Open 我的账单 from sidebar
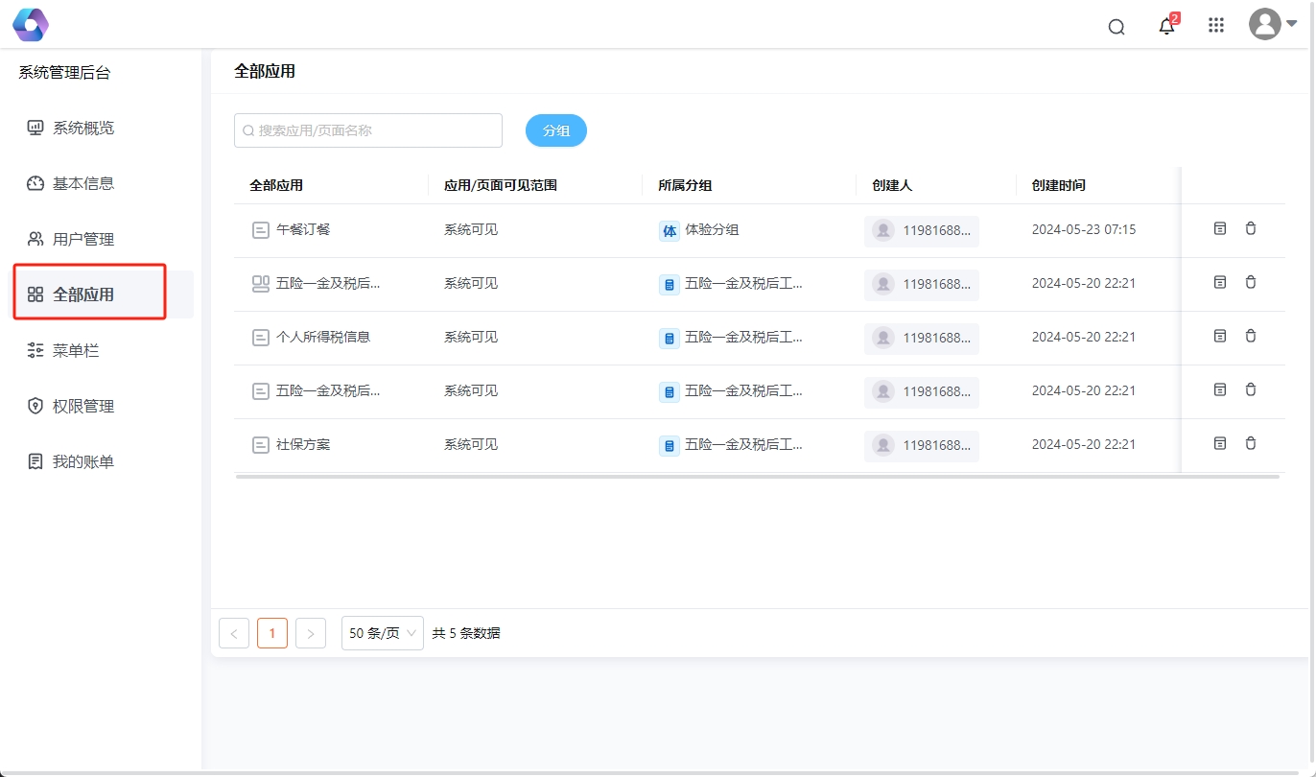The height and width of the screenshot is (777, 1316). [x=83, y=461]
